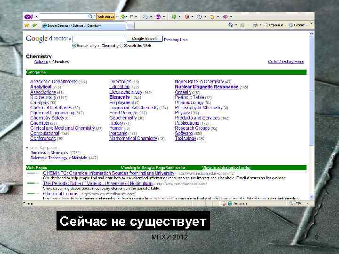
Task: Click the scroll down arrow of page
Action: click(x=312, y=197)
